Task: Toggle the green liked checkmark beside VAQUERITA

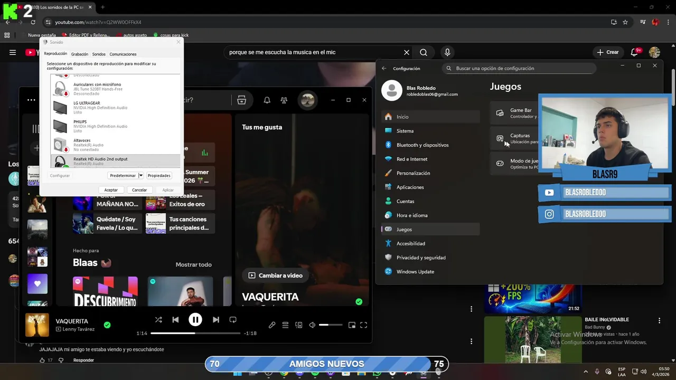Action: [x=107, y=325]
